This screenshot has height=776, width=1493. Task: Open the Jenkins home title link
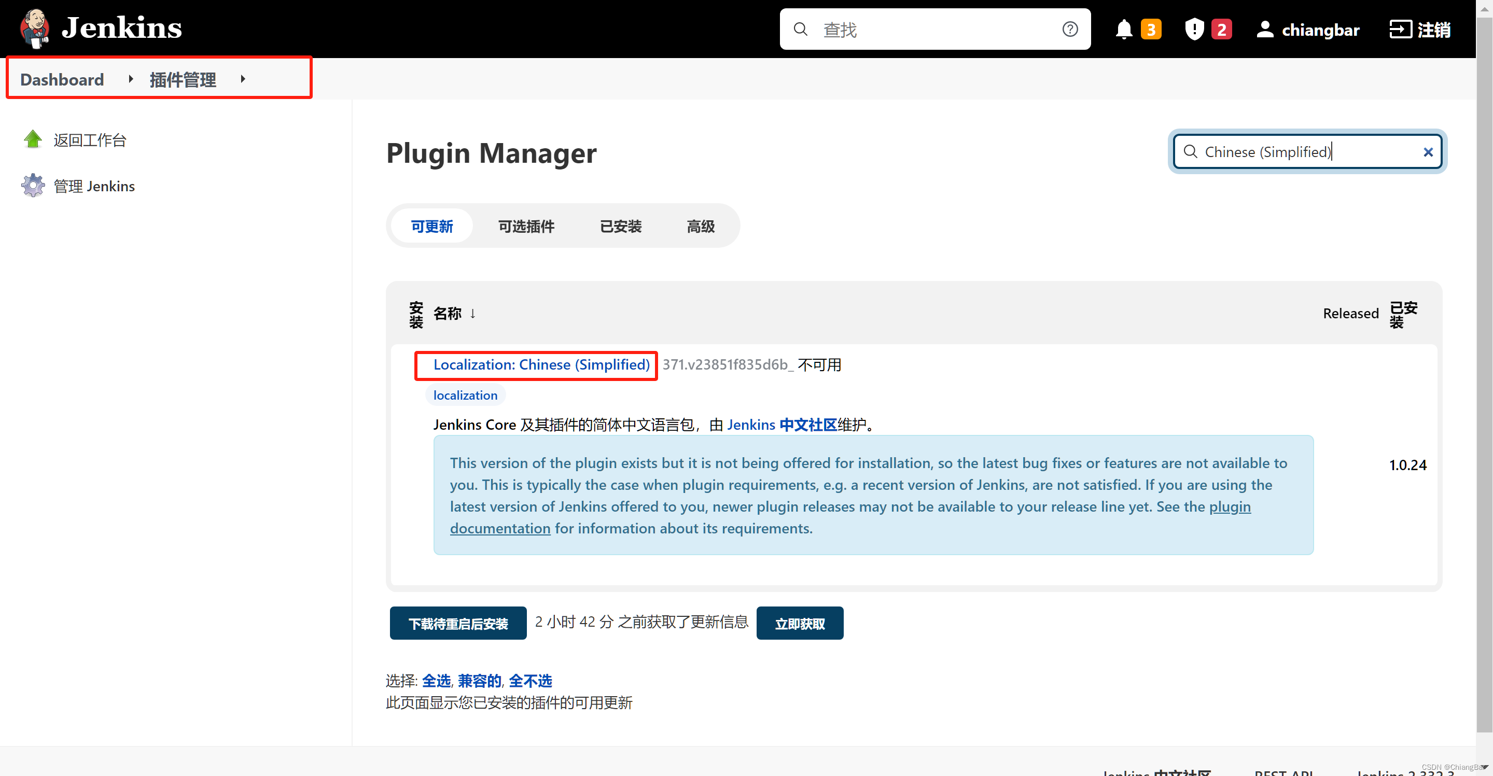point(121,28)
